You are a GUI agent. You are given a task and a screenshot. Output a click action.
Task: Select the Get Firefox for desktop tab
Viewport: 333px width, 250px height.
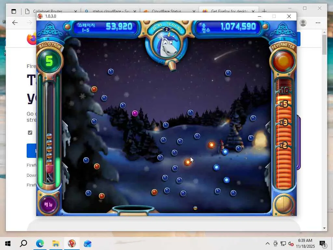click(229, 11)
